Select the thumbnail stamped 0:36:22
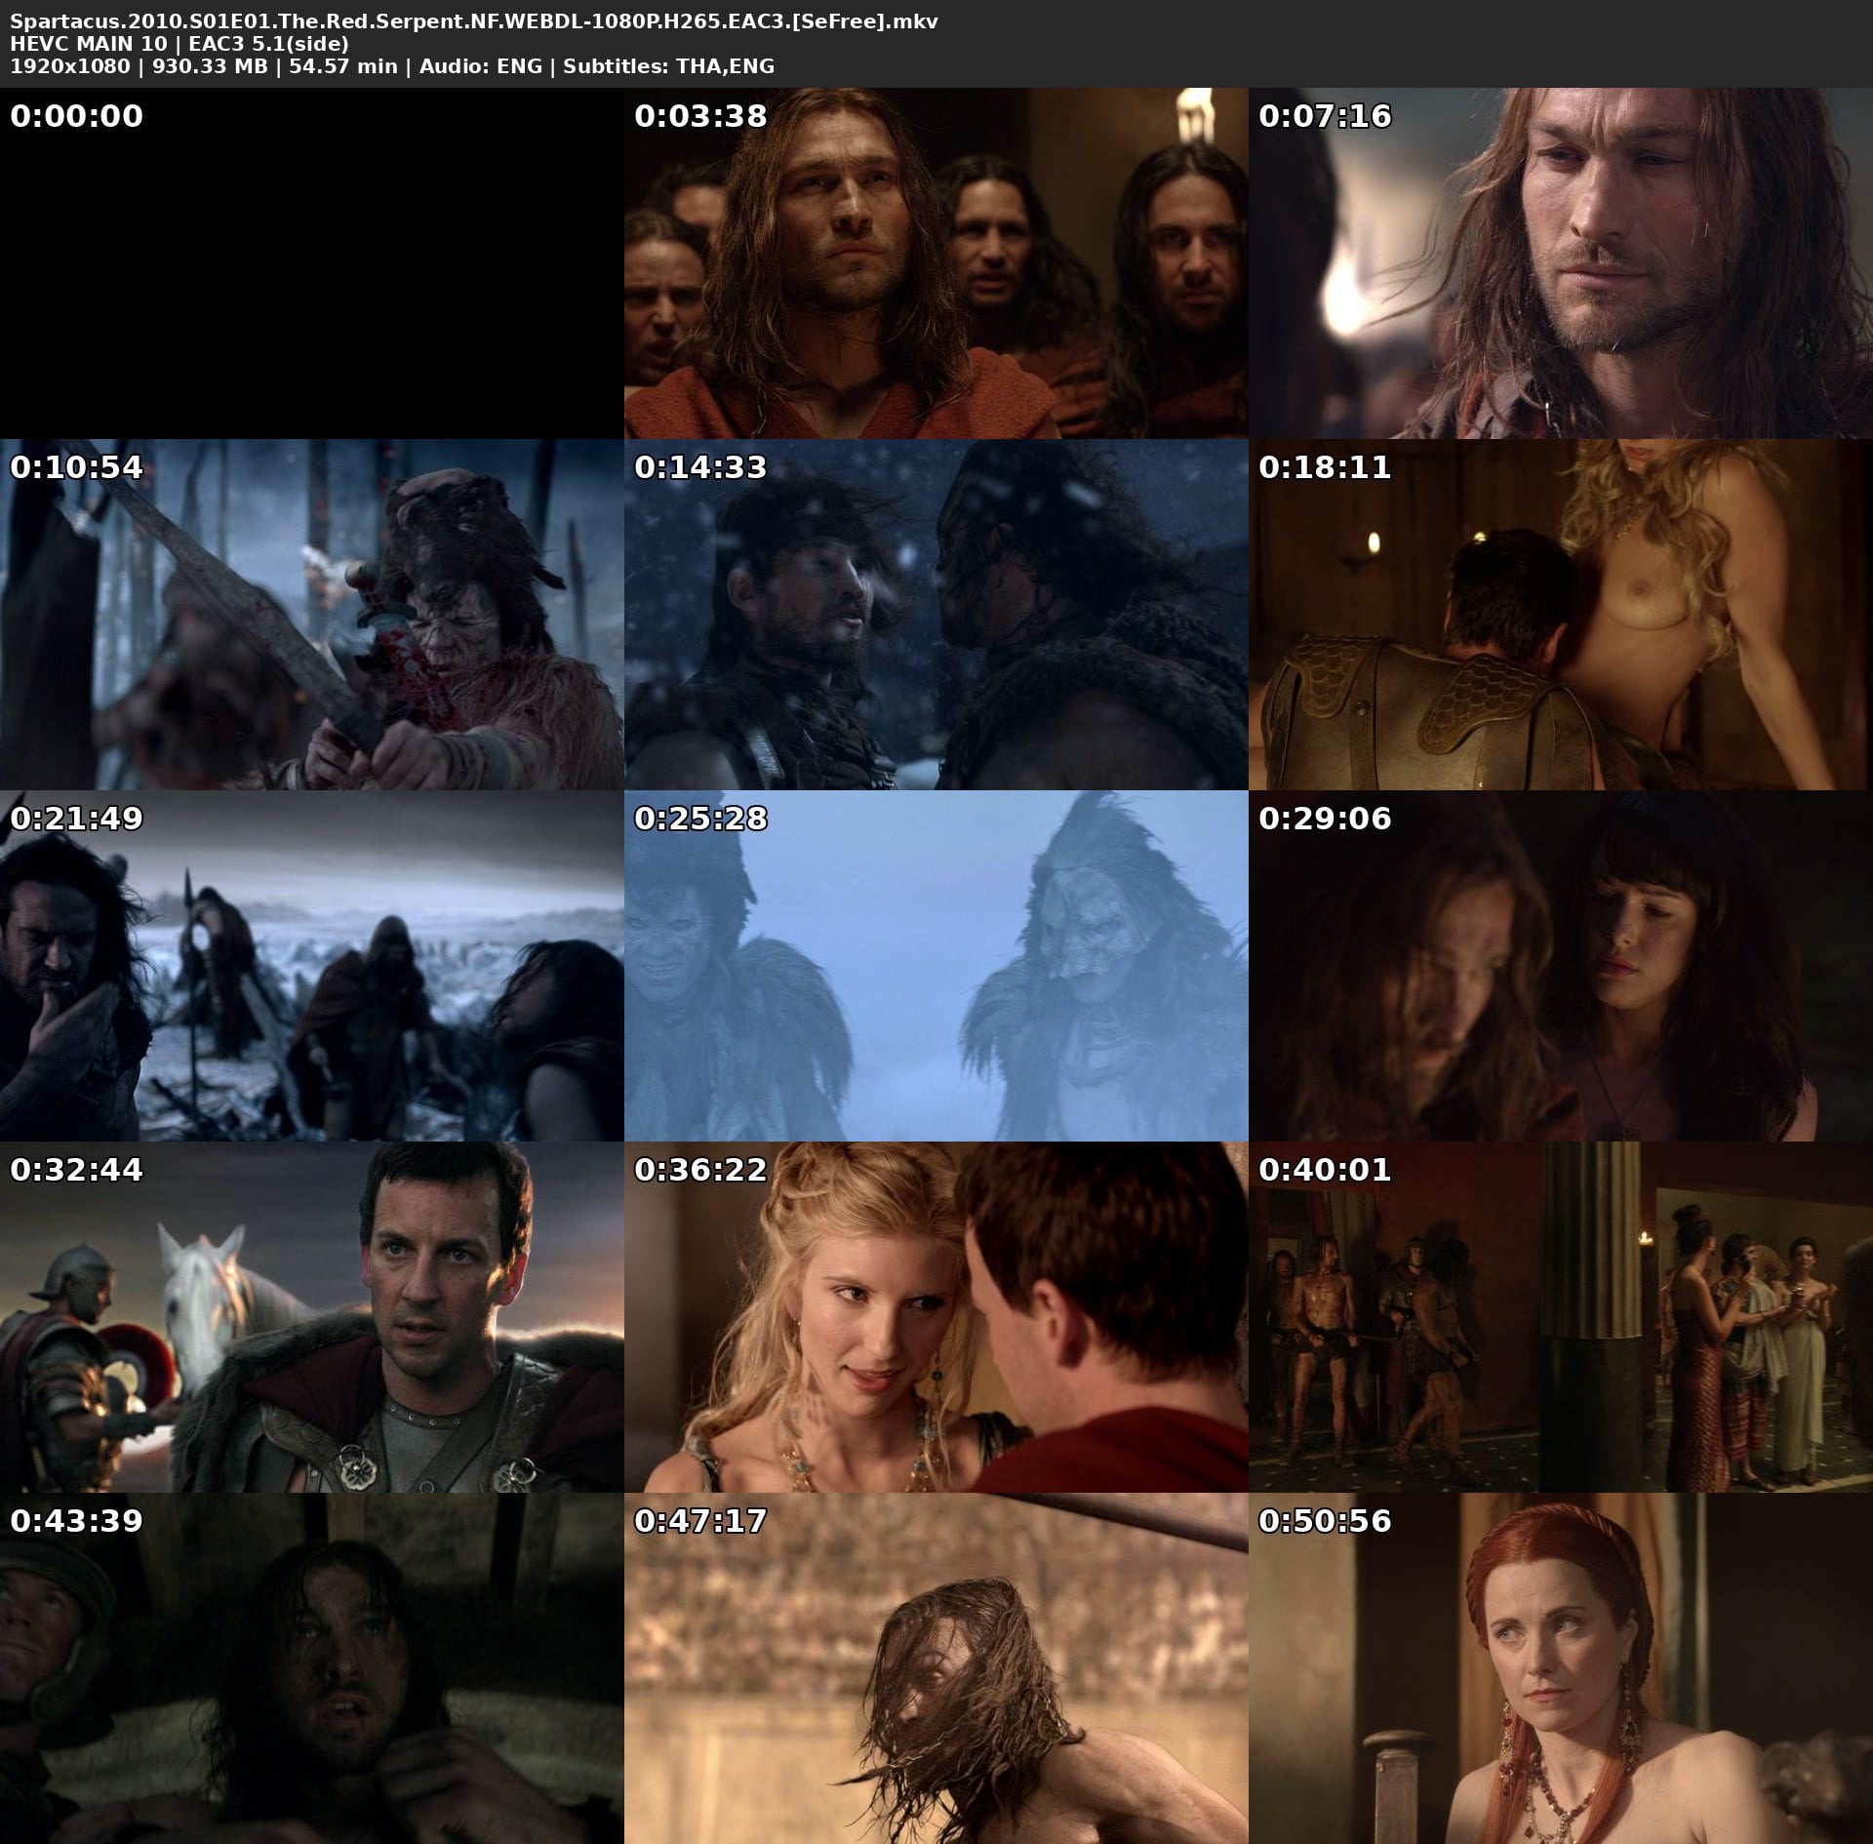This screenshot has width=1873, height=1844. 936,1317
